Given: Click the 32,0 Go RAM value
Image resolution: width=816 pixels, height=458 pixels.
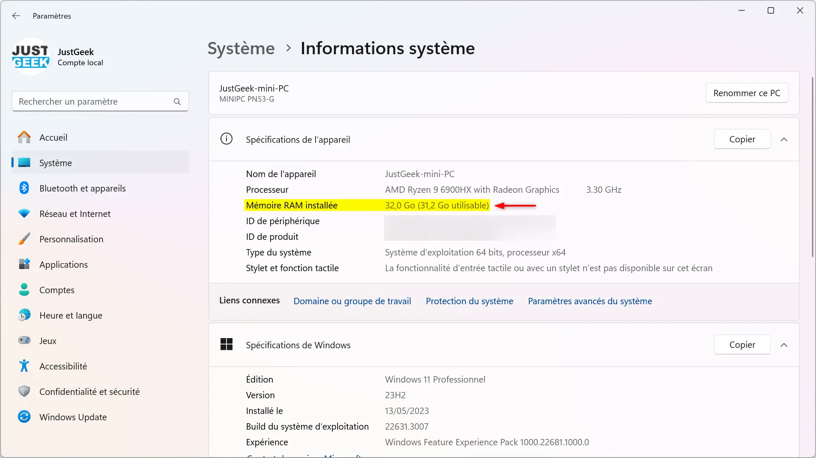Looking at the screenshot, I should pos(437,205).
